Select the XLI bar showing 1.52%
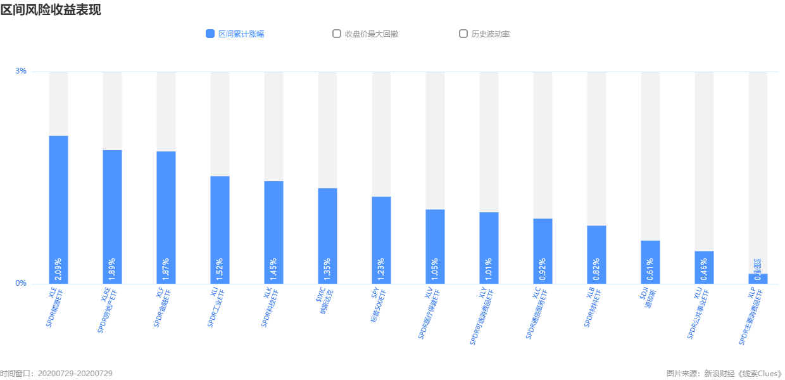Image resolution: width=785 pixels, height=380 pixels. [x=220, y=230]
